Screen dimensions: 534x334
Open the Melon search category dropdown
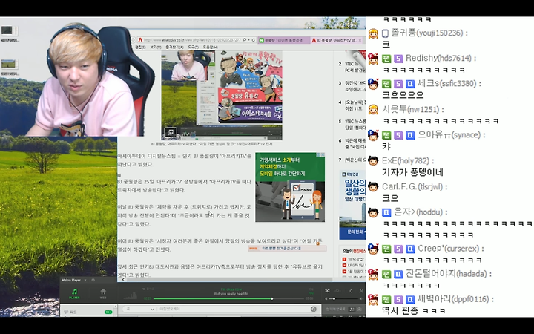[x=139, y=309]
